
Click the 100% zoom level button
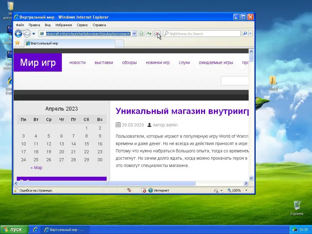(x=234, y=190)
